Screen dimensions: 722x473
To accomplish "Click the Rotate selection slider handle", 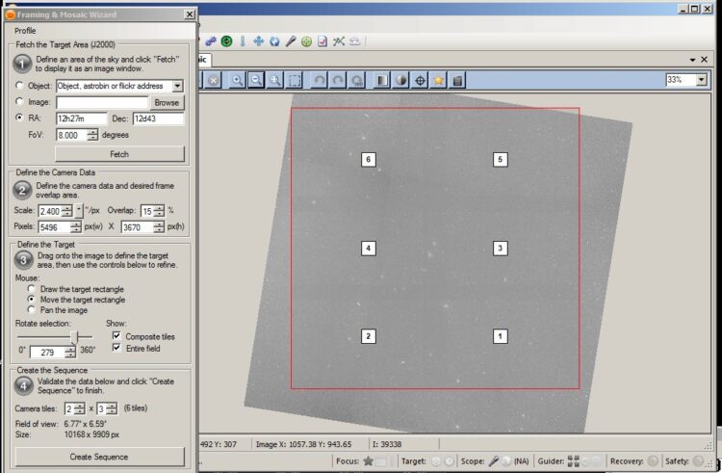I will click(x=74, y=337).
